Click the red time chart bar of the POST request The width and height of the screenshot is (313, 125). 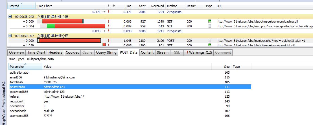click(x=70, y=41)
